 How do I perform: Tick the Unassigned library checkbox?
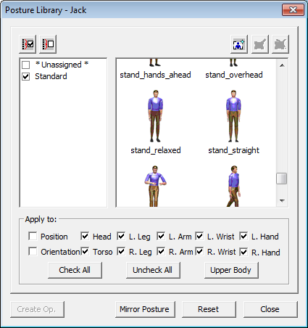26,65
